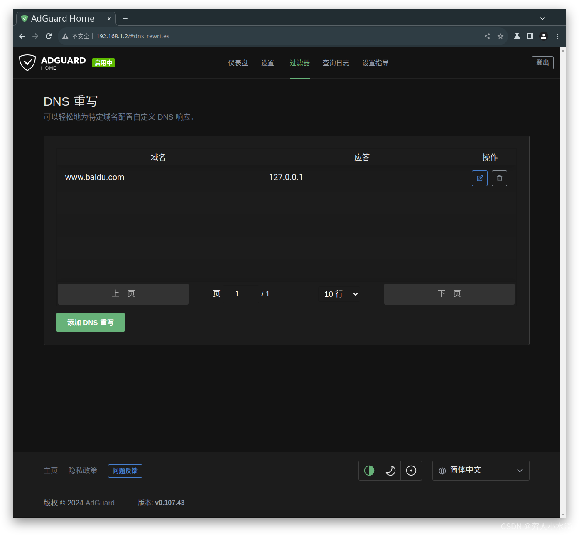Select the AdGuard Home browser tab
Screen dimensions: 579x535
[x=66, y=19]
